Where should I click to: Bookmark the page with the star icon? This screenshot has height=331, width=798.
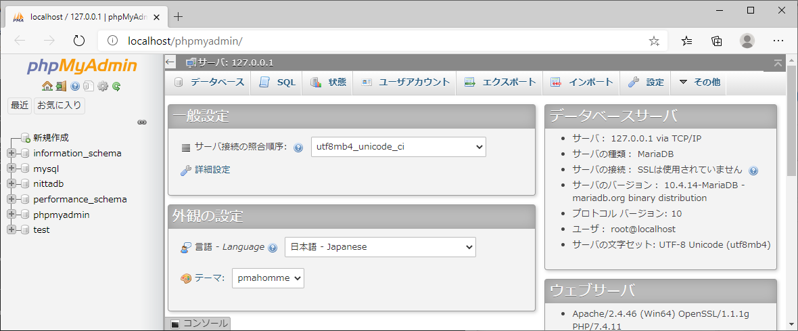(x=654, y=41)
